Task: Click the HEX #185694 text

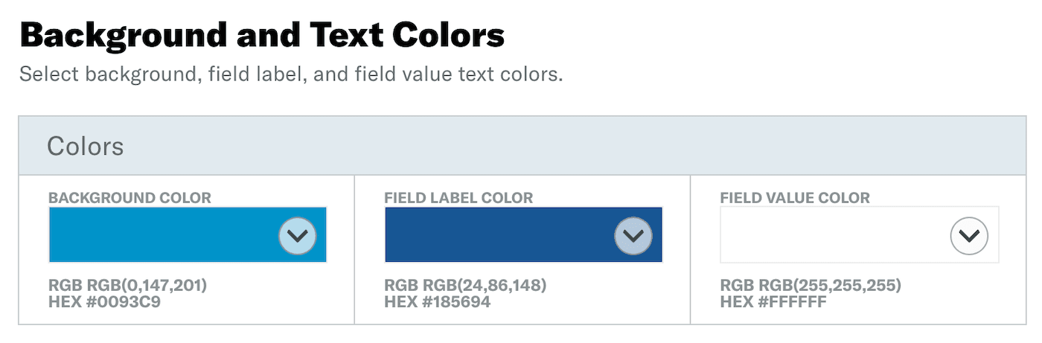Action: point(438,302)
